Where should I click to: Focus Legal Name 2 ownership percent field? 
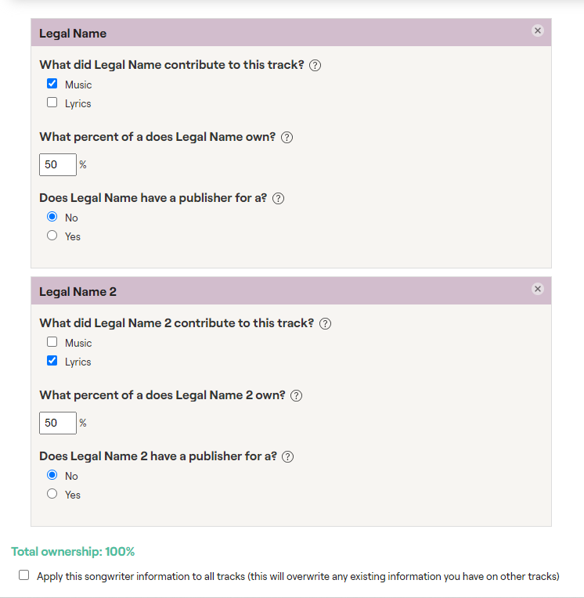(58, 423)
